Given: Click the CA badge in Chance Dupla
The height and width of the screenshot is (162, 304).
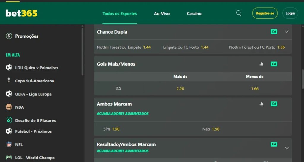Looking at the screenshot, I should [274, 32].
